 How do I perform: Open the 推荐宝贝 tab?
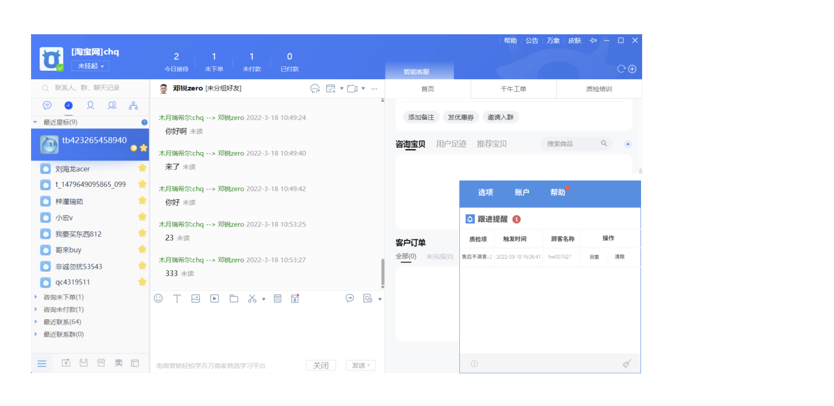click(492, 144)
